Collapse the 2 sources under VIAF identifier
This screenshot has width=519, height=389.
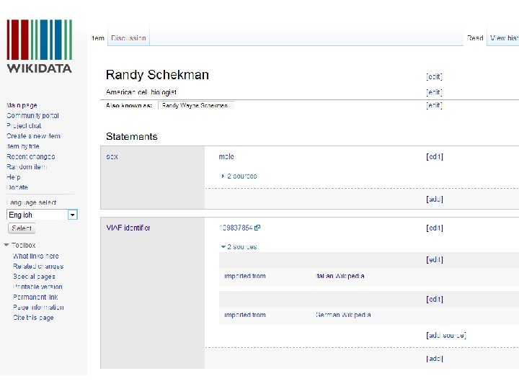point(239,246)
